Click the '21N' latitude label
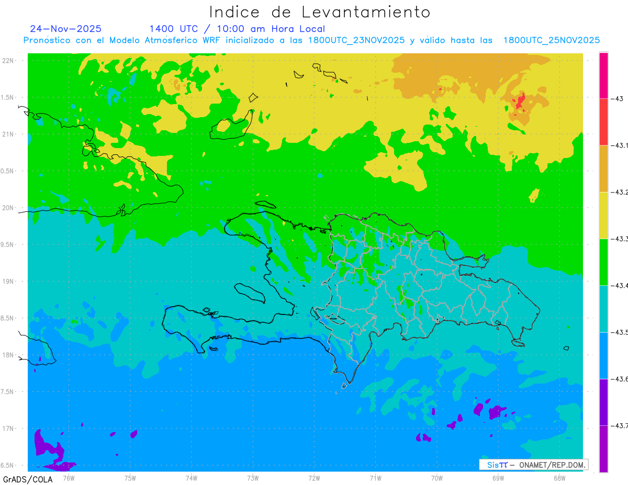Image resolution: width=628 pixels, height=485 pixels. 9,134
